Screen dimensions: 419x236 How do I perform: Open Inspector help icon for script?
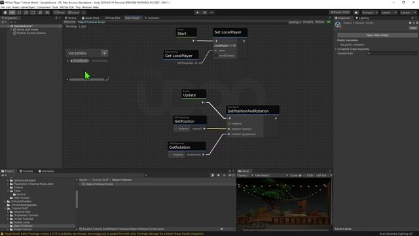(x=410, y=23)
